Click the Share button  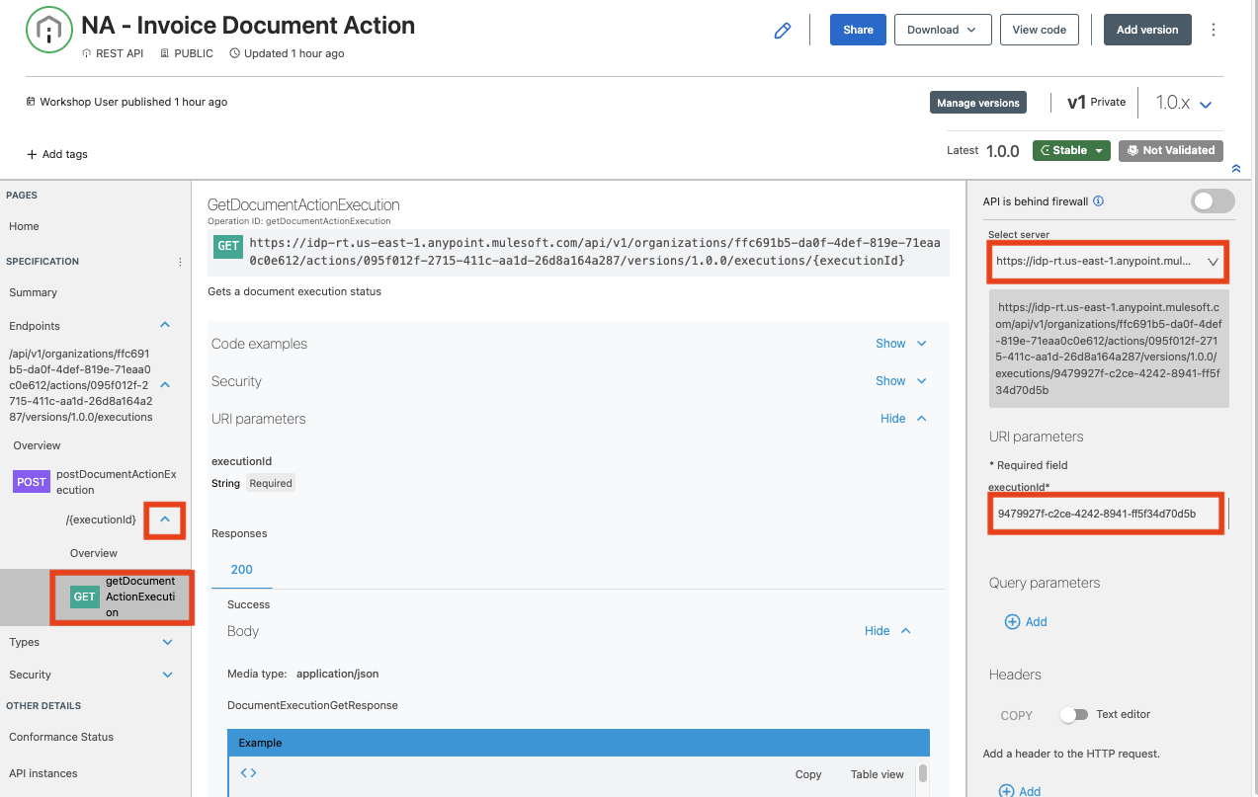pyautogui.click(x=858, y=30)
